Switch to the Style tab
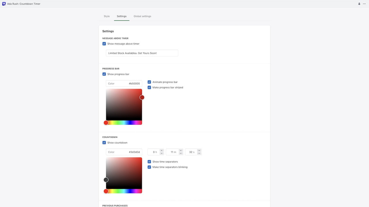Screen dimensions: 369x207 coord(106,16)
